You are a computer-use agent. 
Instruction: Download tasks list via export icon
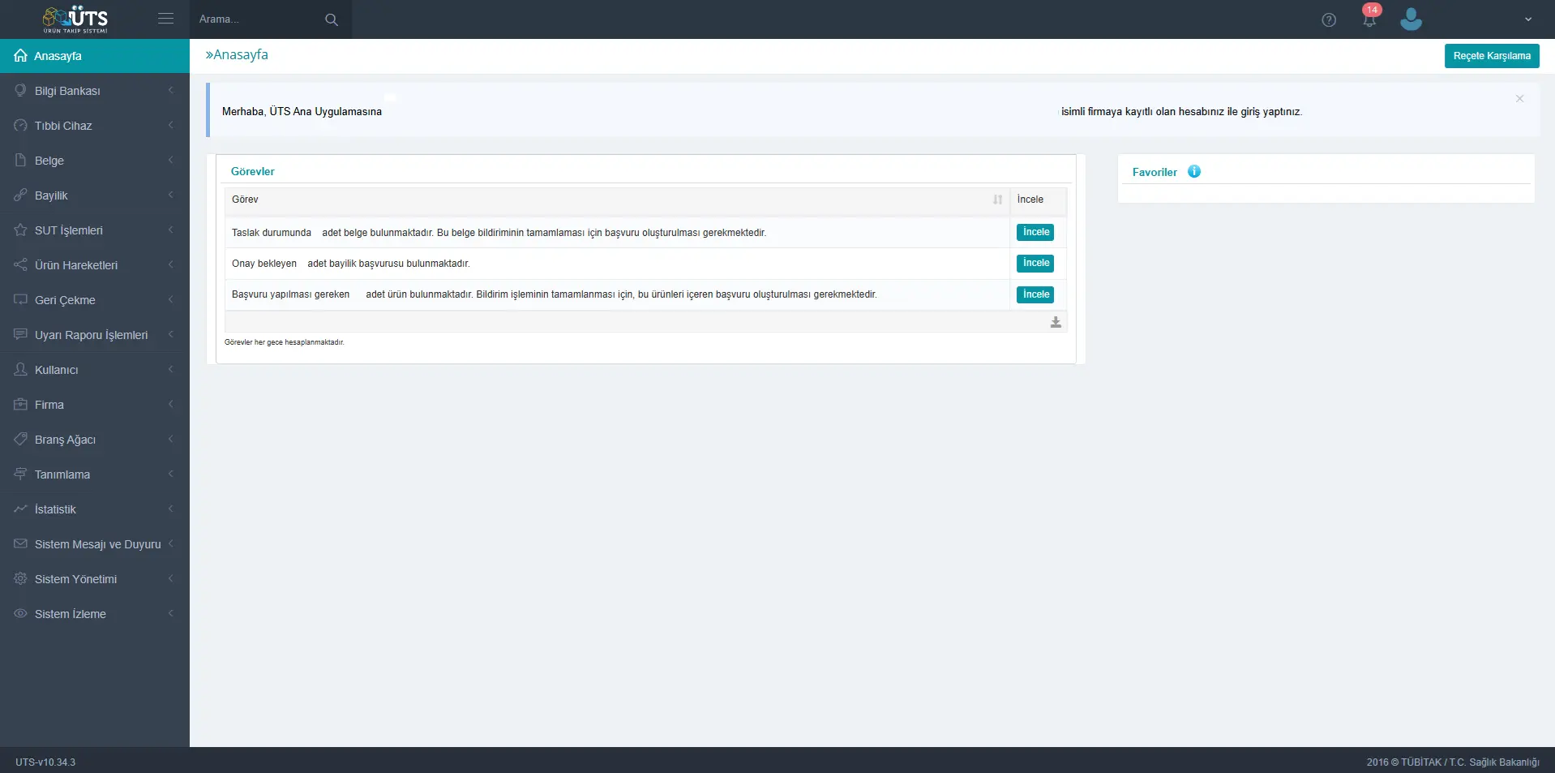(1055, 323)
